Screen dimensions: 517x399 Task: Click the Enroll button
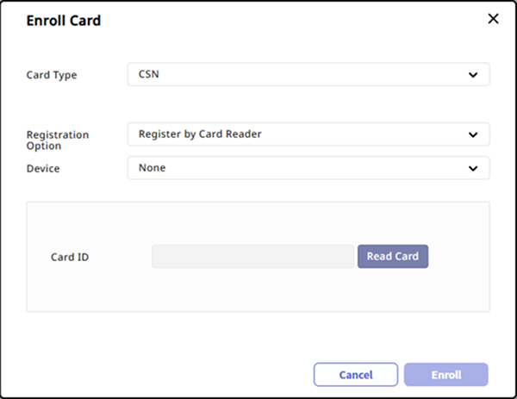[x=446, y=375]
